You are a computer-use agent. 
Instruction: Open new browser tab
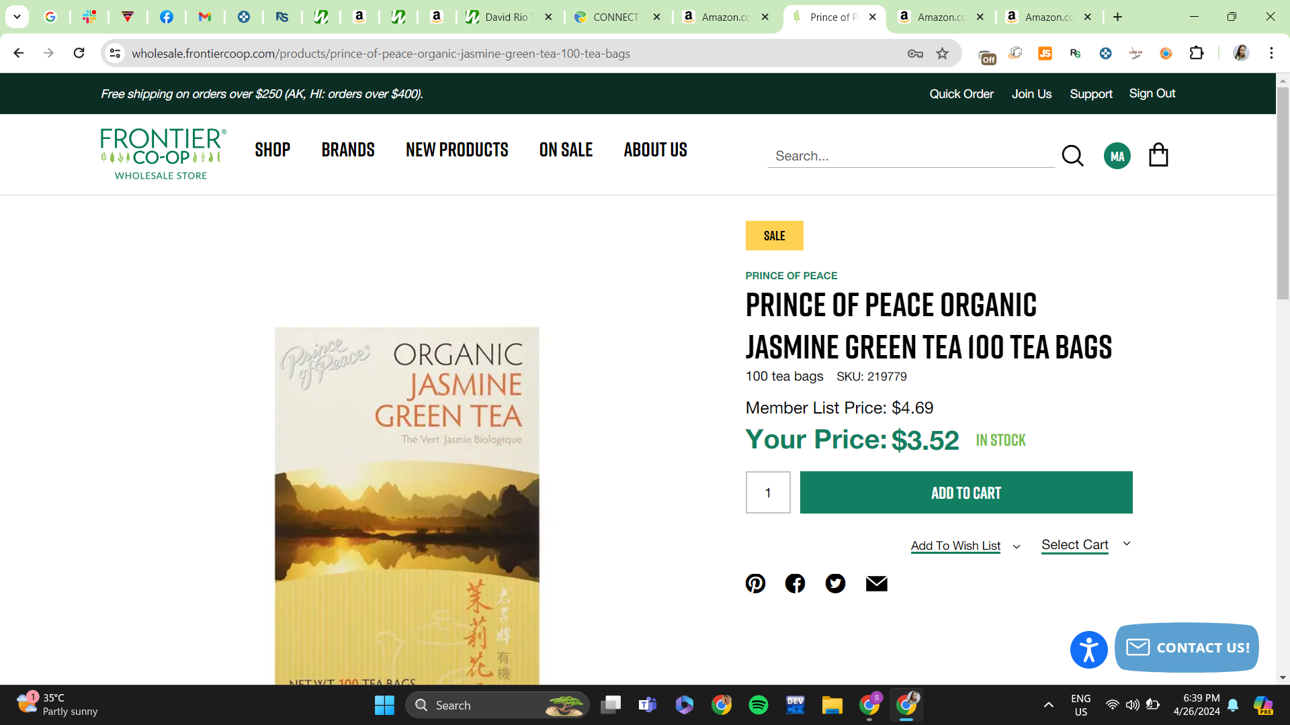(x=1117, y=17)
